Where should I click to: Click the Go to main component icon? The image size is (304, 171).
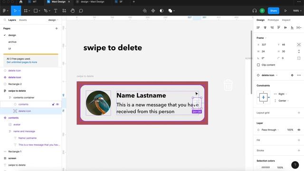point(292,75)
